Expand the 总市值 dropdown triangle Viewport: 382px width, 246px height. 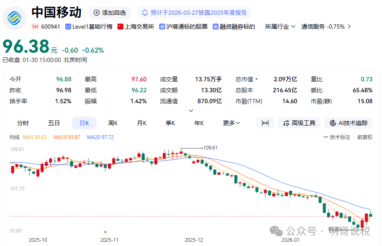point(256,79)
